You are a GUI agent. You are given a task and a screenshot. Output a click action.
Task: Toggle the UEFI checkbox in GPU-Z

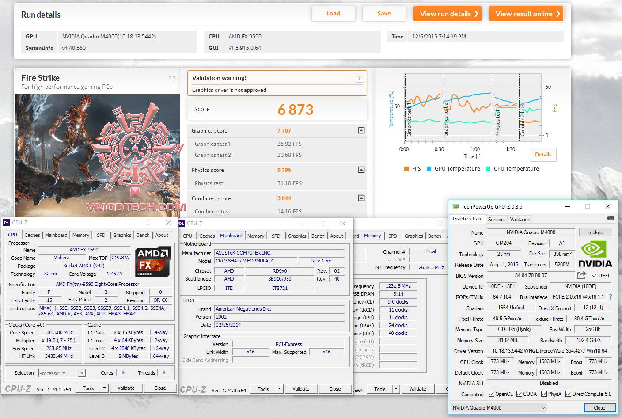(594, 275)
